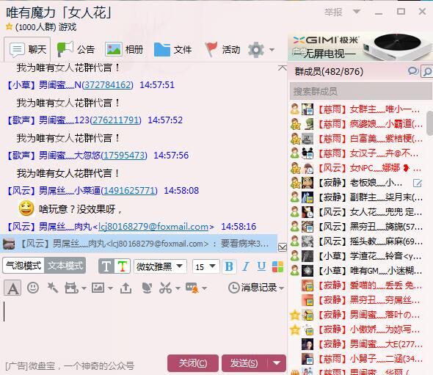Click the 关闭(C) close button

[193, 363]
